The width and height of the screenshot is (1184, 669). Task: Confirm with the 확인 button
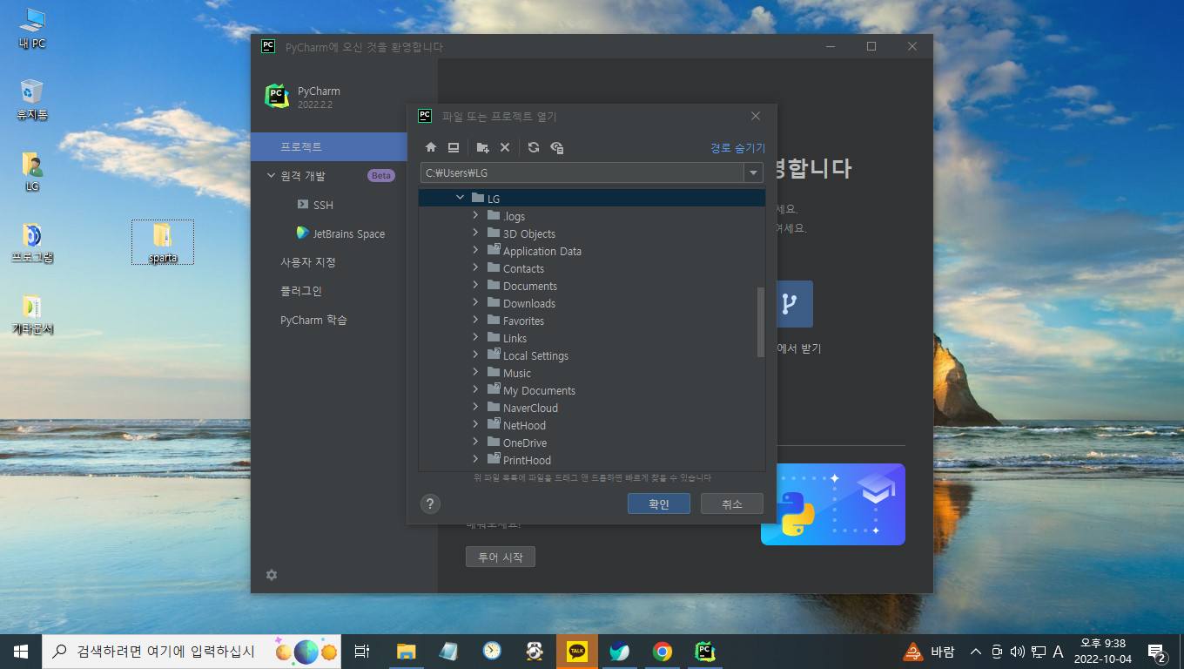click(659, 503)
